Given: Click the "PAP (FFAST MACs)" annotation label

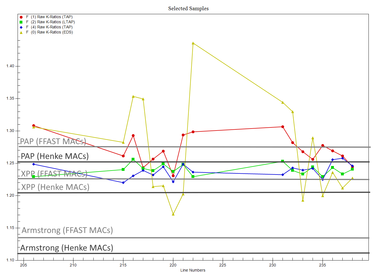Looking at the screenshot, I should coord(53,141).
